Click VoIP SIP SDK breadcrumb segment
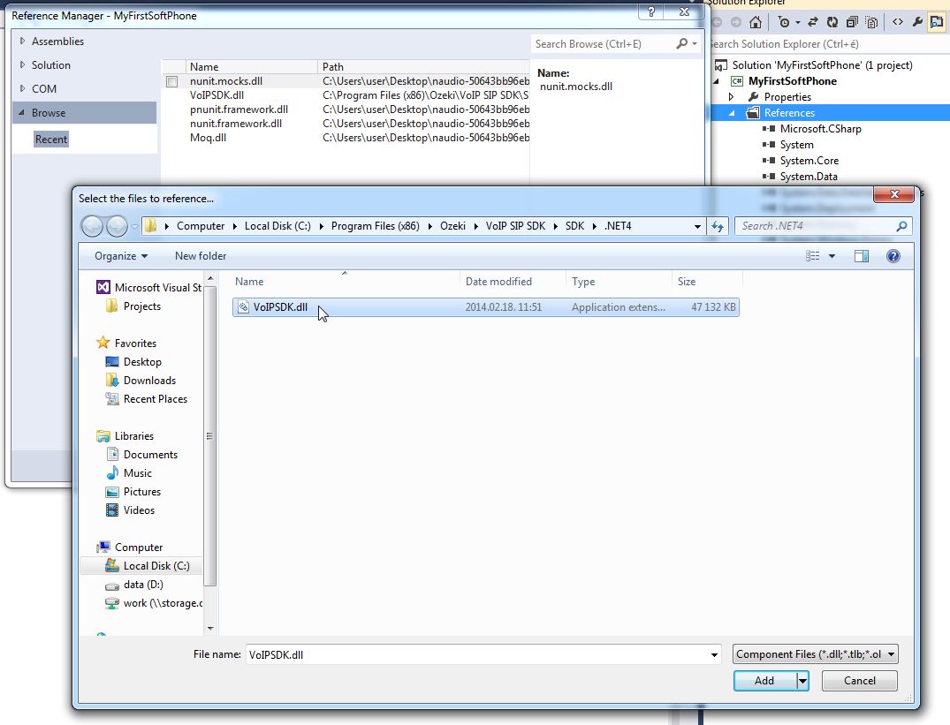 pos(515,226)
